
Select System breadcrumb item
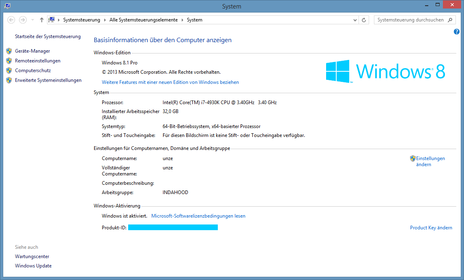tap(194, 20)
